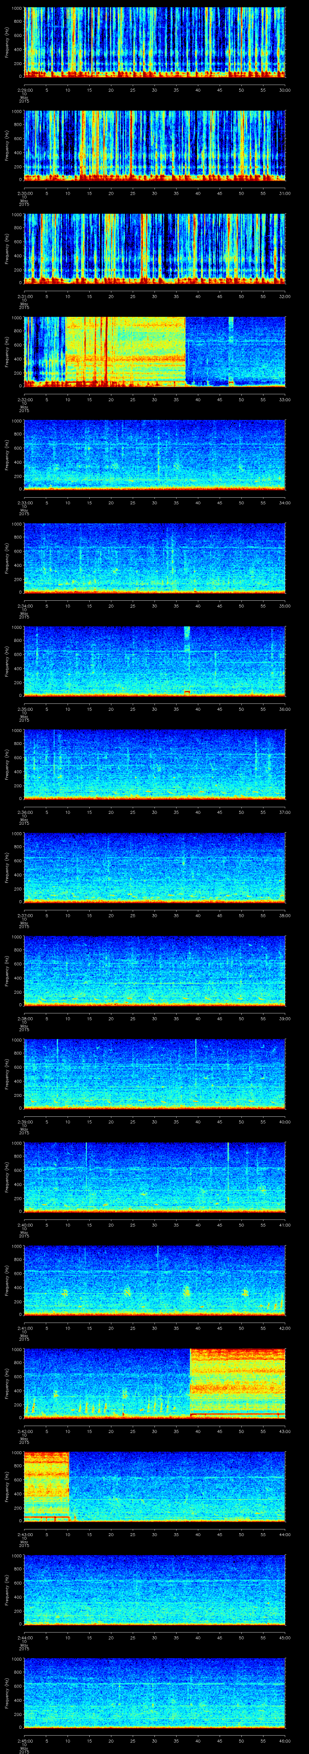Click the spectrogram panel starting at 2:40:00
Viewport: 309px width, 1754px height.
coord(155,1177)
